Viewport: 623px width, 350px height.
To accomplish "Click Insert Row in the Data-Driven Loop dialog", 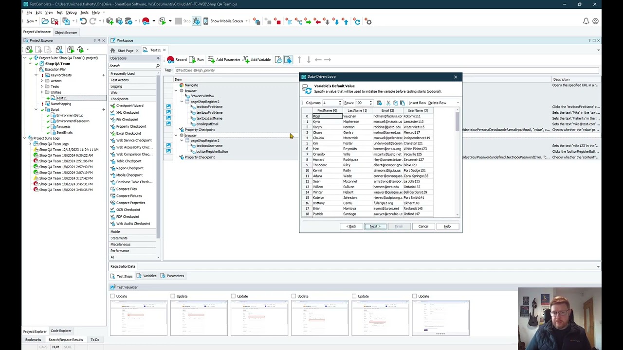I will pyautogui.click(x=418, y=103).
